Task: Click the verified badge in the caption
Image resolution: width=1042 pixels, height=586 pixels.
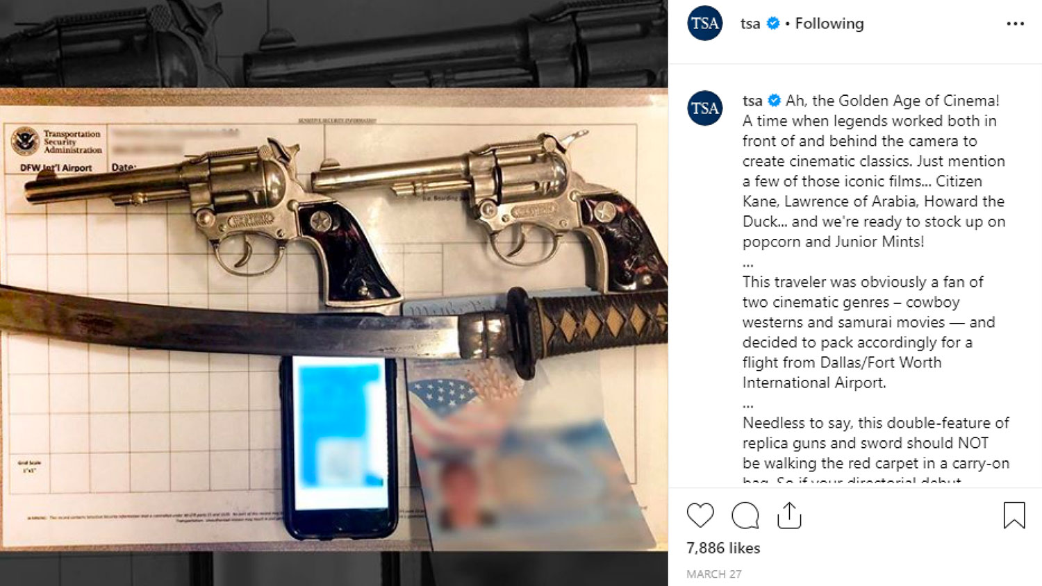Action: point(775,101)
